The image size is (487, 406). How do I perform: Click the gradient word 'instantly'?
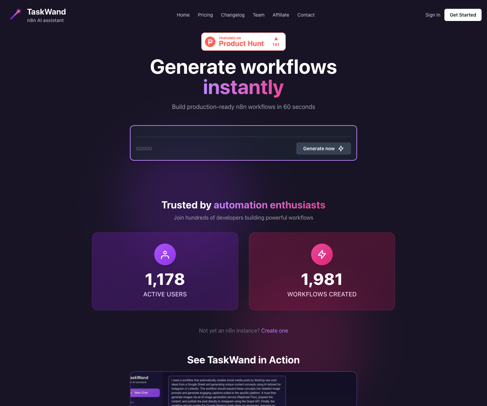pos(243,88)
